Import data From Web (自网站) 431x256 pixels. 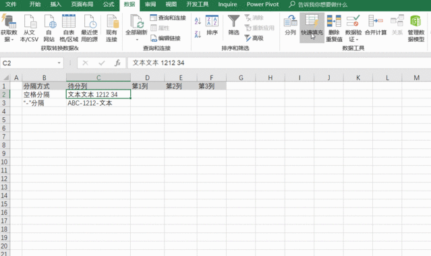click(x=49, y=28)
